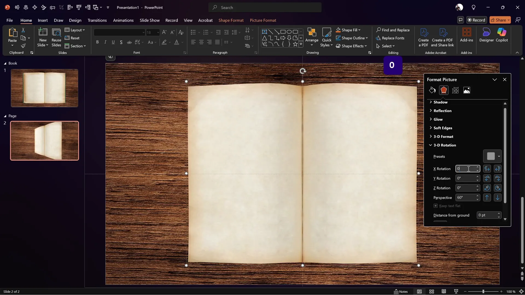This screenshot has width=525, height=295.
Task: Toggle Strikethrough formatting
Action: click(x=129, y=42)
